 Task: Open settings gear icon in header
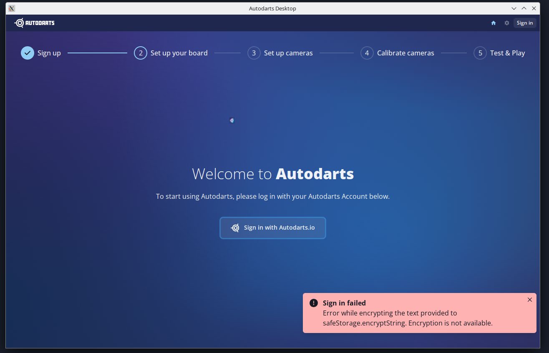click(507, 23)
